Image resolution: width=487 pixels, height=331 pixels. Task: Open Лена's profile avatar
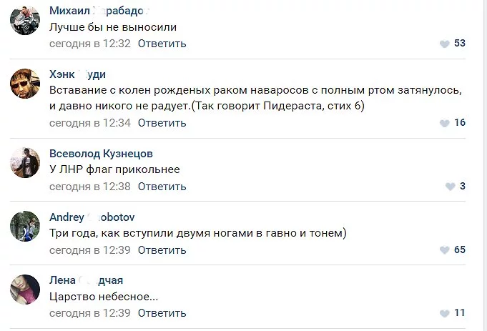[x=25, y=290]
